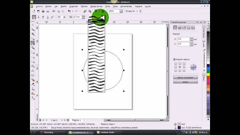The height and width of the screenshot is (135, 240).
Task: Click the Undo arrow icon
Action: 69,11
